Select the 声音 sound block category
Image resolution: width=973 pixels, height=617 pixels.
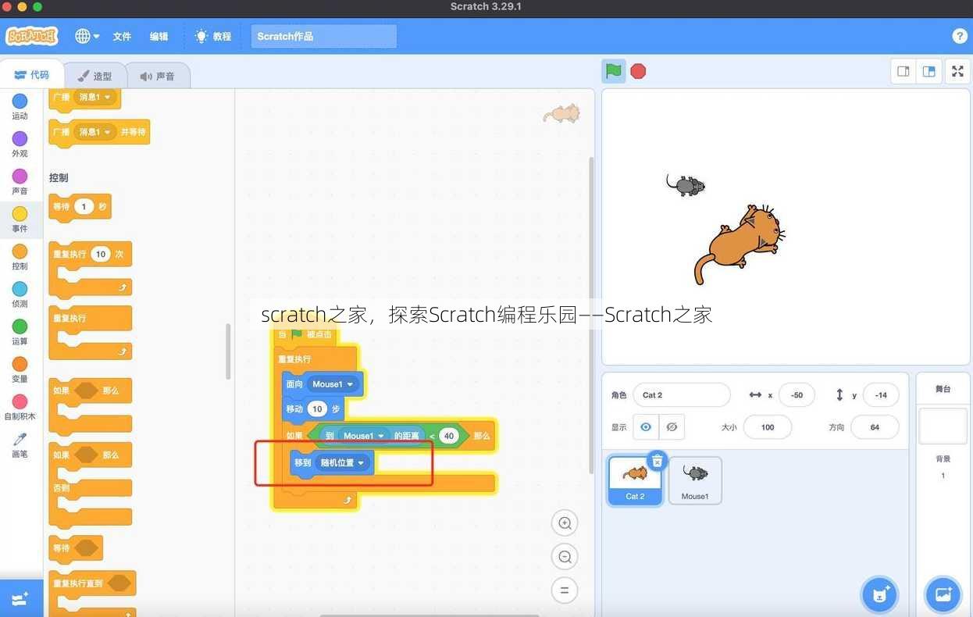pos(20,181)
